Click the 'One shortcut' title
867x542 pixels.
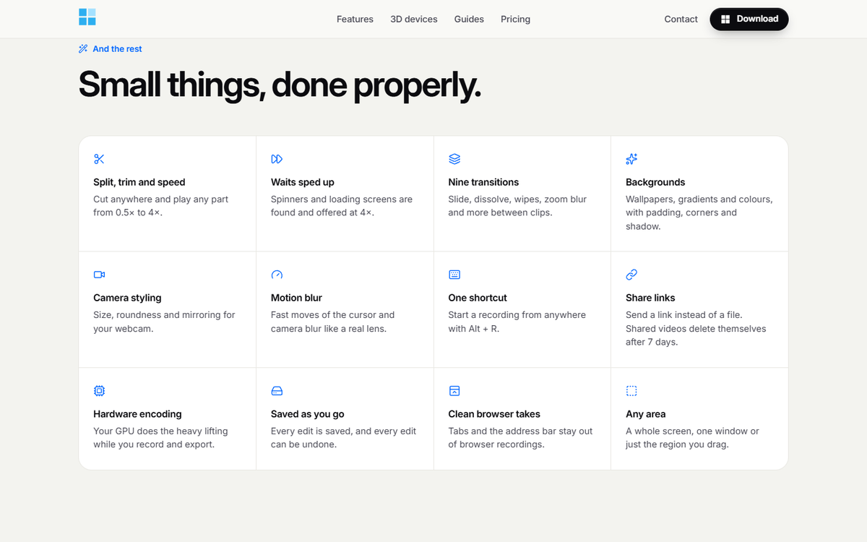pos(478,298)
